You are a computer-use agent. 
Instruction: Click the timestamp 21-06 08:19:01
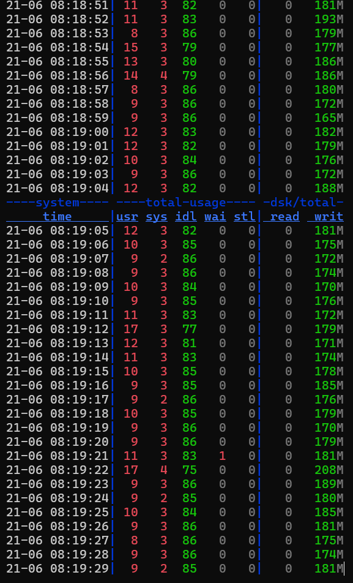pos(58,146)
